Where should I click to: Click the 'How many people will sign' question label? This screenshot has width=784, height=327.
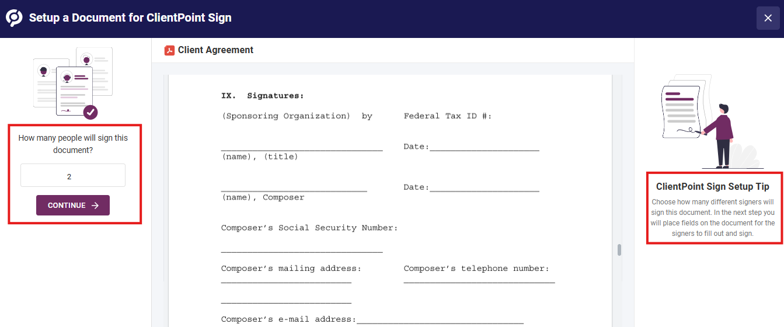point(73,144)
